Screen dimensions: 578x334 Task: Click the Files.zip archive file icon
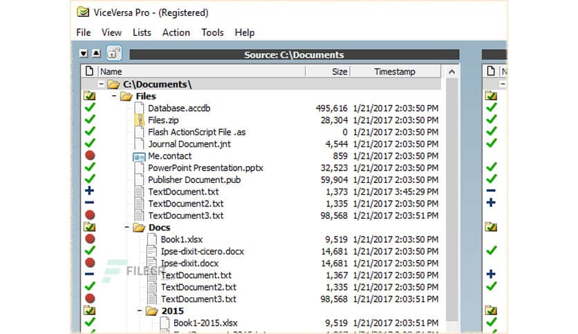coord(139,119)
